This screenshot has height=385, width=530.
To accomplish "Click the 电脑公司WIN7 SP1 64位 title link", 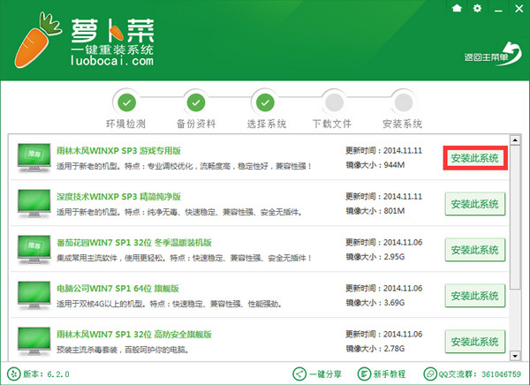I will (x=117, y=289).
